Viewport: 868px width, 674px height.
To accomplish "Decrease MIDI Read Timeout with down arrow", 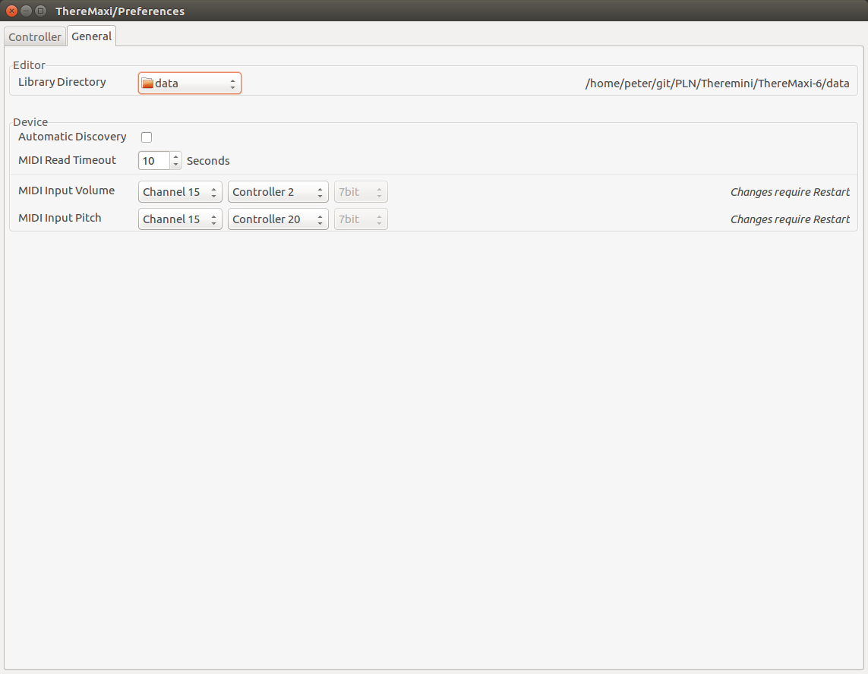I will click(x=176, y=165).
